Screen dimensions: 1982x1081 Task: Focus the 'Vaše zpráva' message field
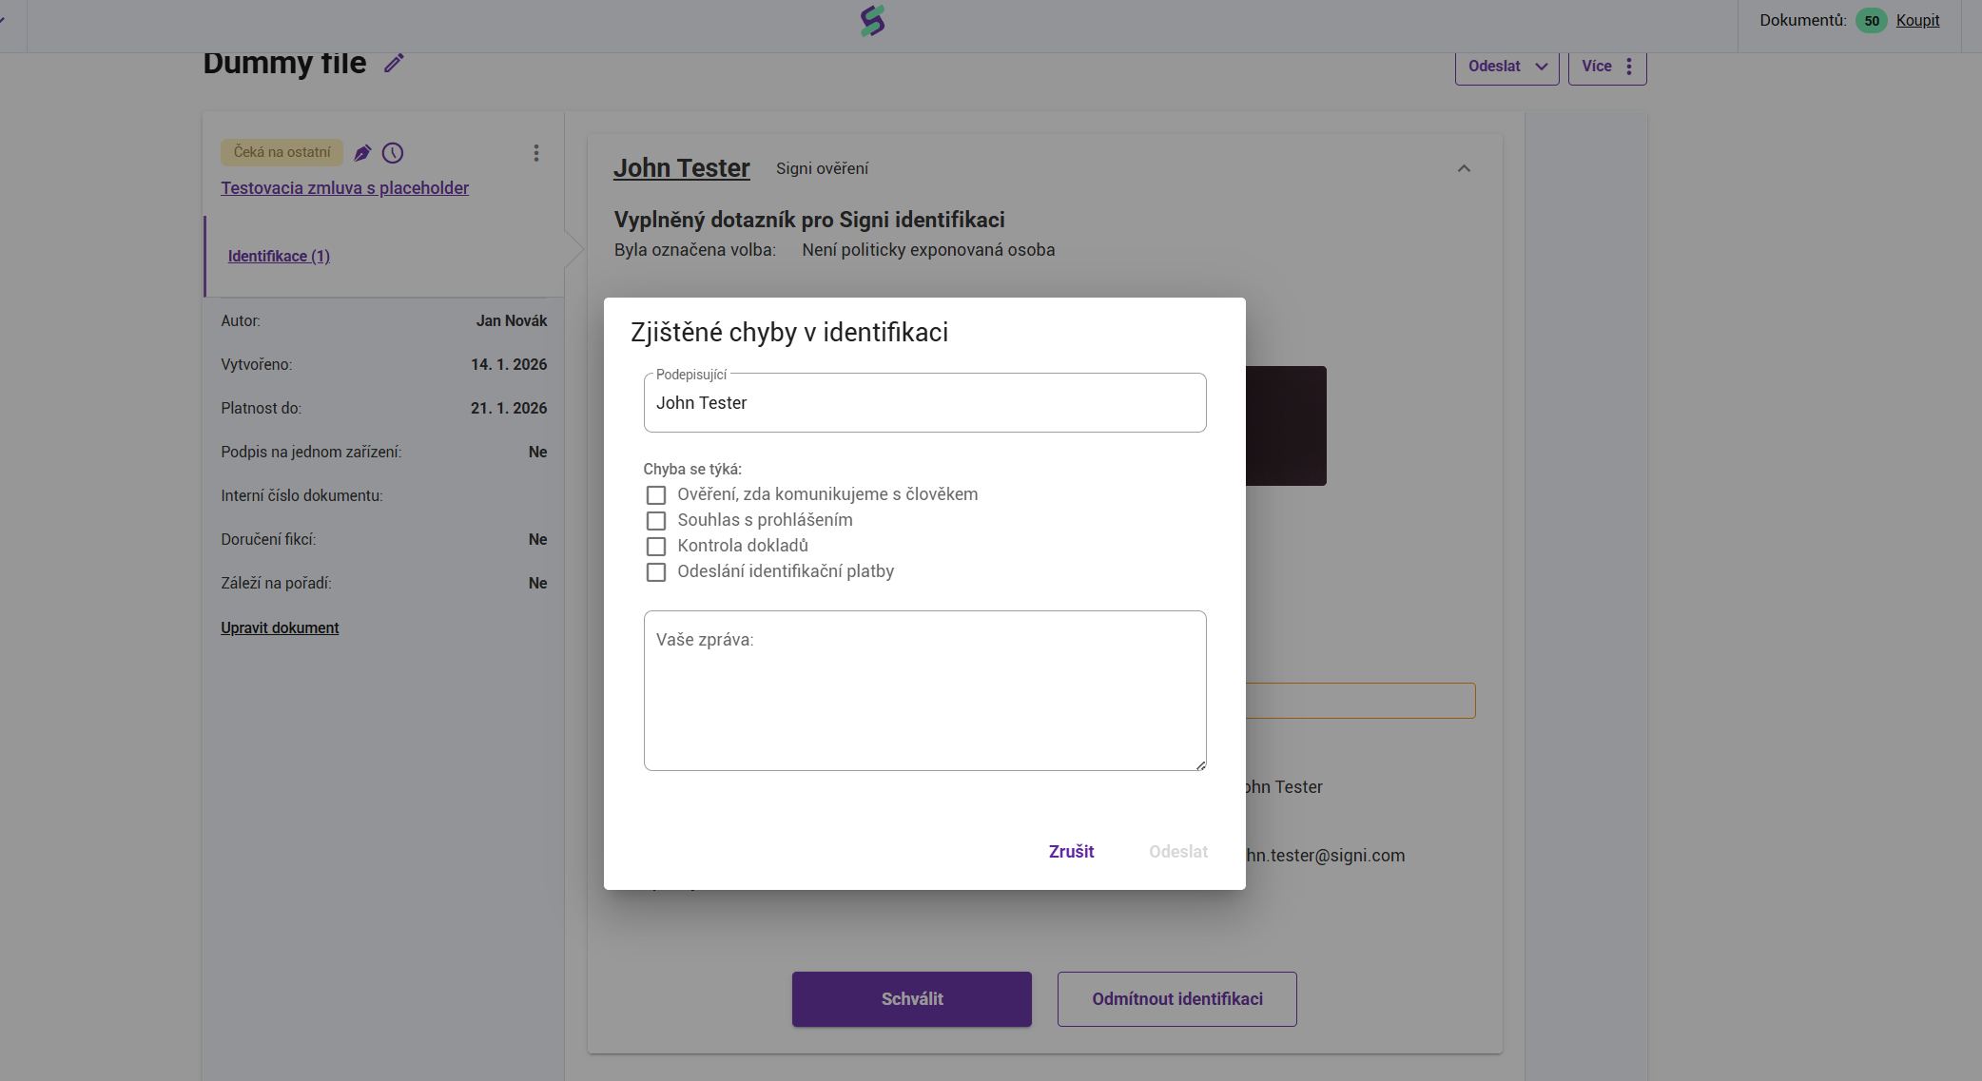pos(924,691)
